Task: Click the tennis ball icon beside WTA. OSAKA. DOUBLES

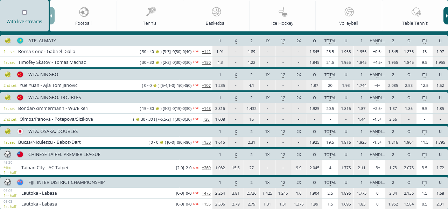Action: click(x=8, y=131)
